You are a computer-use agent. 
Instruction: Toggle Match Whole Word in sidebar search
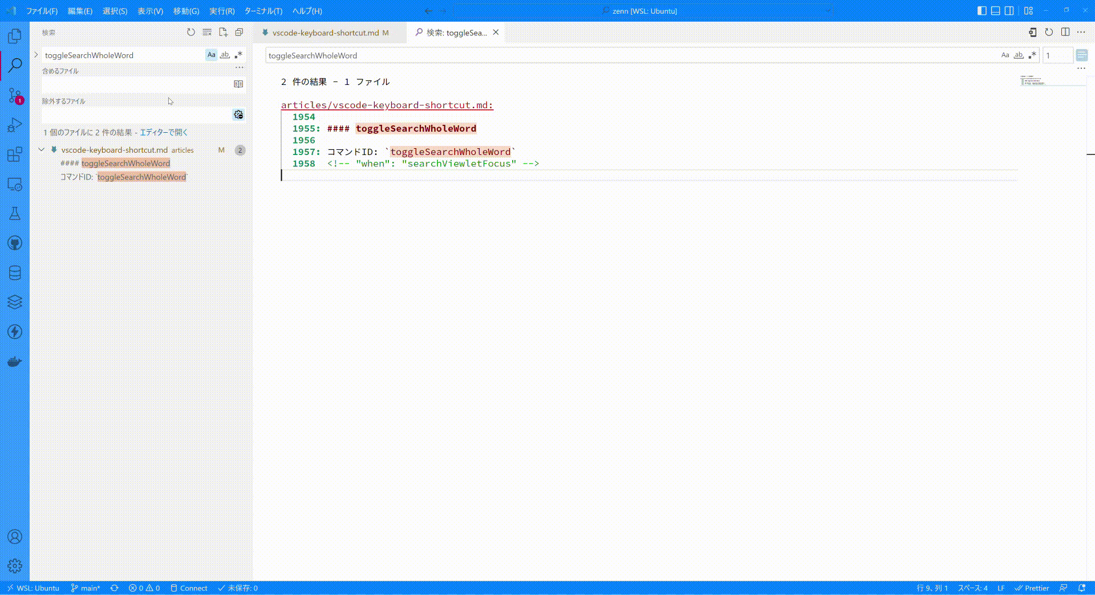point(225,55)
